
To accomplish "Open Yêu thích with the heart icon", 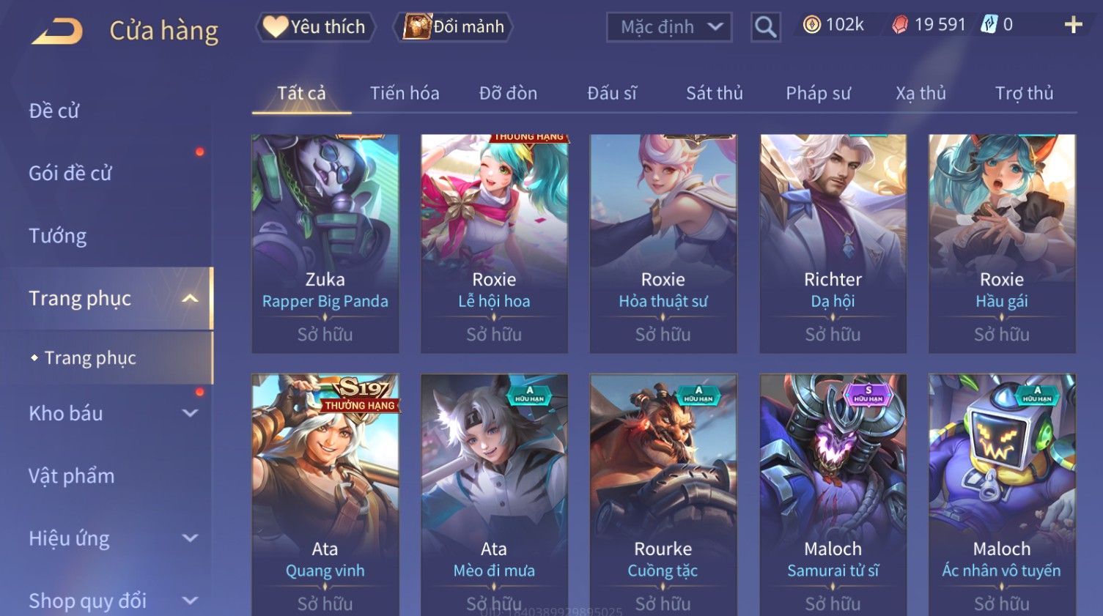I will pos(315,27).
